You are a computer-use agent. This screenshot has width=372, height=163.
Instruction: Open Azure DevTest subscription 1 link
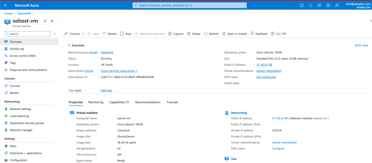point(119,71)
